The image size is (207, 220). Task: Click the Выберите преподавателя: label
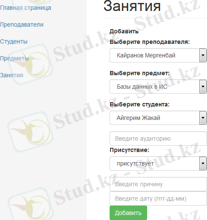[x=150, y=42]
